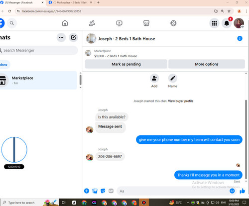Click Joseph's avatar beside phone number
Image resolution: width=249 pixels, height=206 pixels.
coord(90,157)
